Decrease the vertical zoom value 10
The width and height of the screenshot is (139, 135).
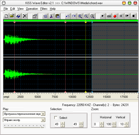coord(126,126)
